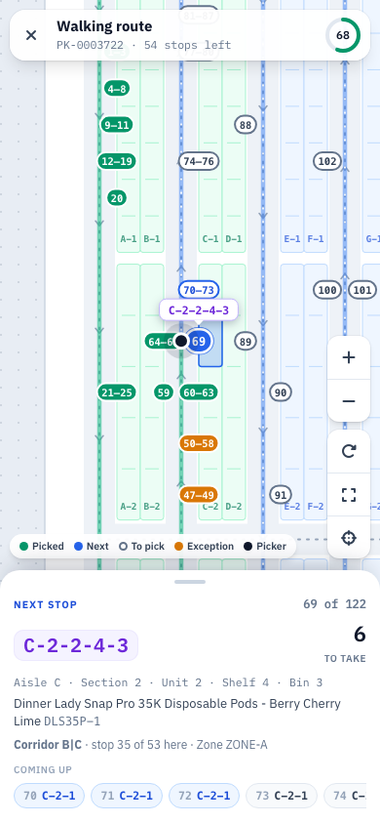The width and height of the screenshot is (380, 824).
Task: Select the picked stop marker 12–19
Action: tap(117, 161)
